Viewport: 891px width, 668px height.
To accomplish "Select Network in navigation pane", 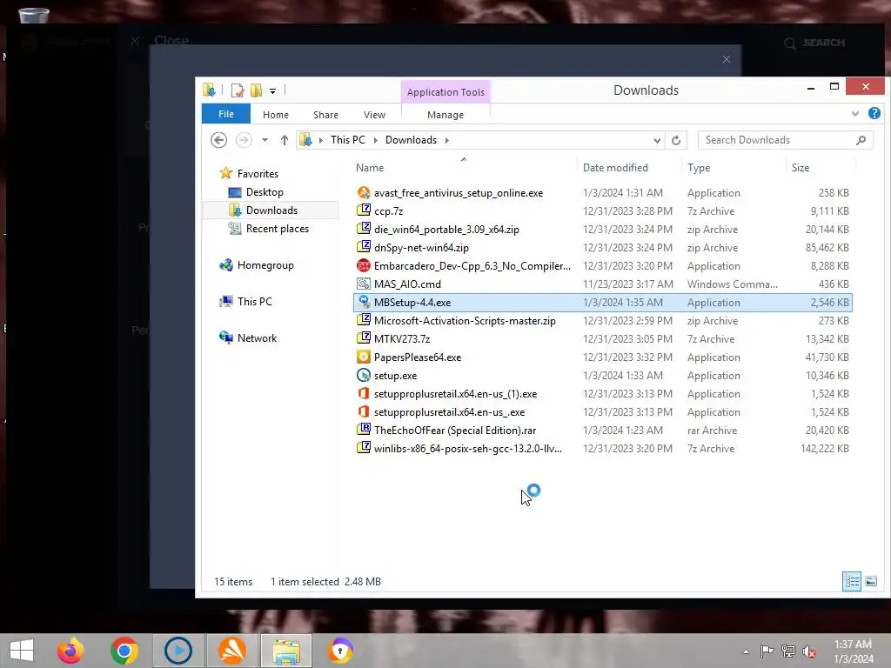I will pyautogui.click(x=257, y=338).
